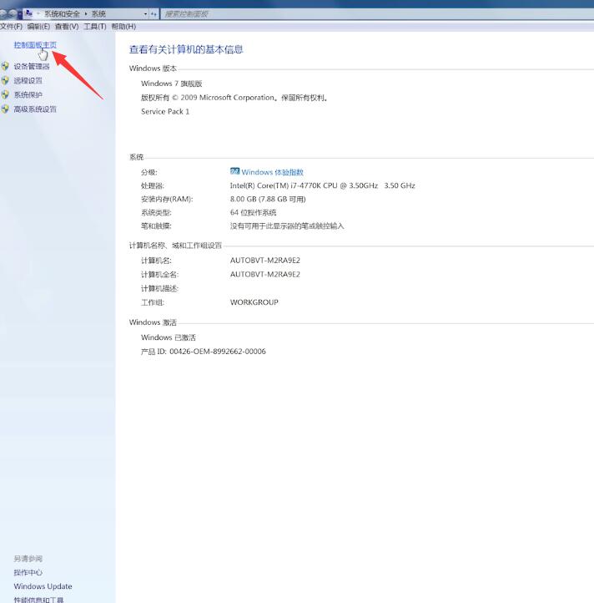Click the 计算机描述: label
The image size is (594, 603).
pos(160,288)
